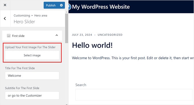Click the Title For The First Slide field

coord(32,76)
